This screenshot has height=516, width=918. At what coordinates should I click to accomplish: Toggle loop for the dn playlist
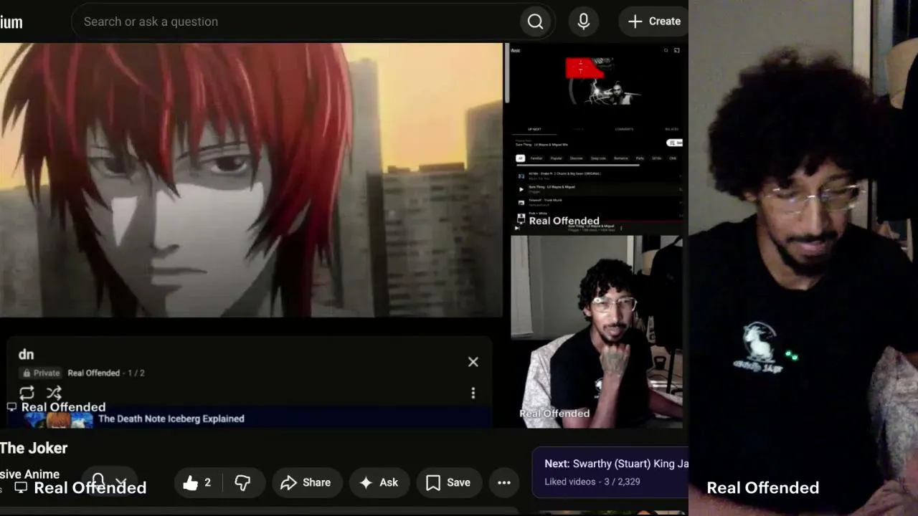[27, 393]
